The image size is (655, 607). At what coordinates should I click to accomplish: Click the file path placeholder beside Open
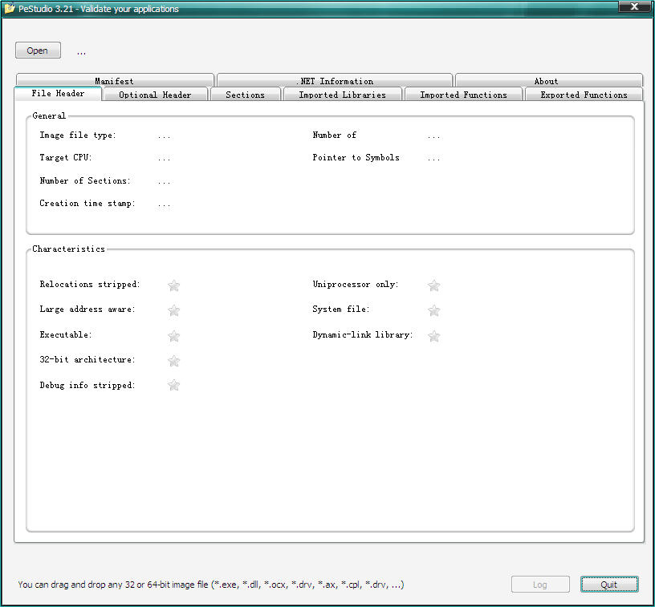[81, 53]
